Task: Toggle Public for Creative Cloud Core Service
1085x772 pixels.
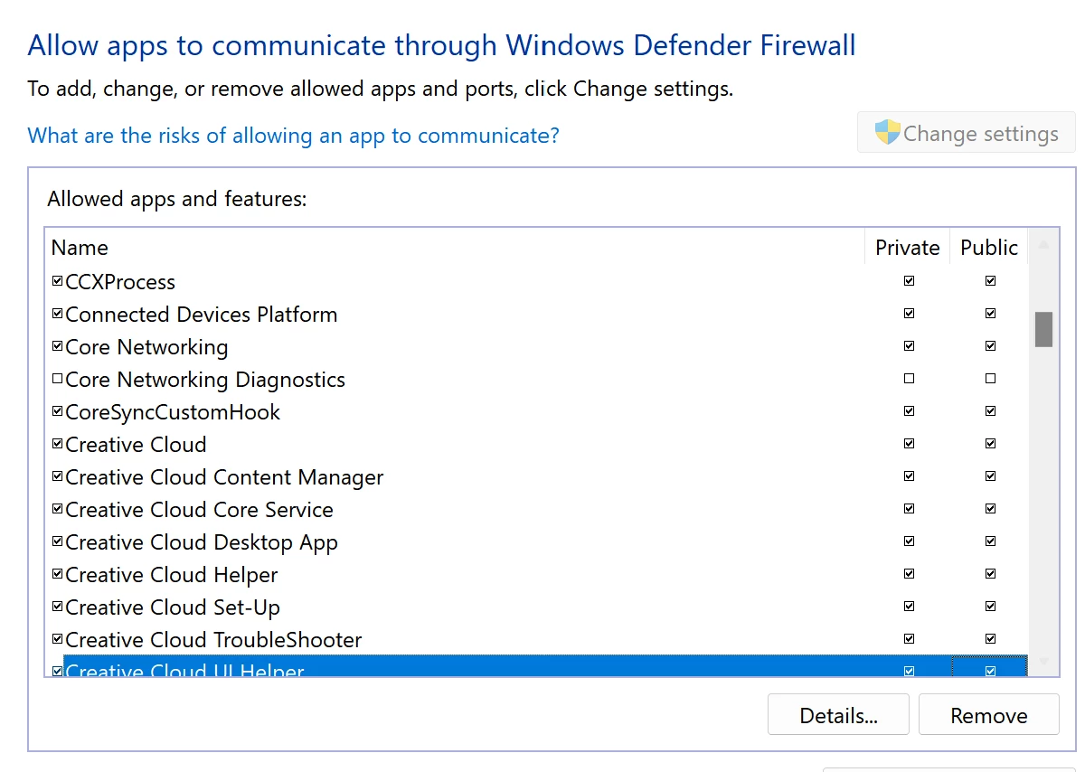Action: [x=990, y=509]
